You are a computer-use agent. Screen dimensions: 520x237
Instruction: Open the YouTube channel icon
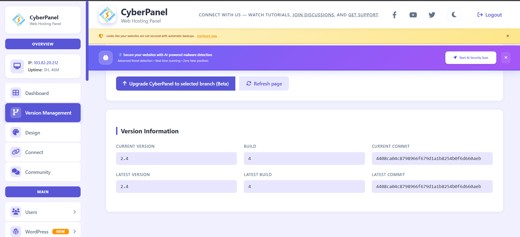point(413,15)
